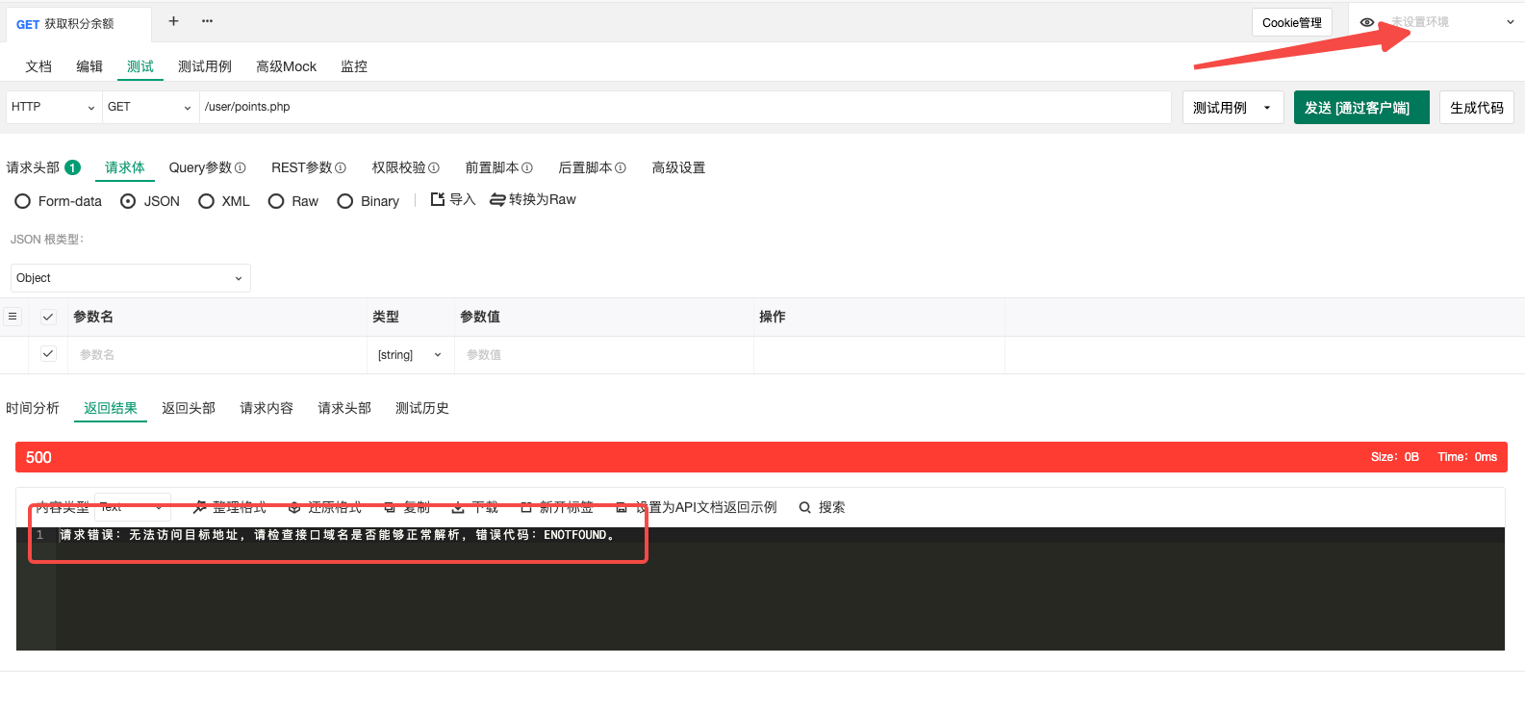Screen dimensions: 1525x714
Task: Open the 测试历史 tab
Action: point(422,408)
